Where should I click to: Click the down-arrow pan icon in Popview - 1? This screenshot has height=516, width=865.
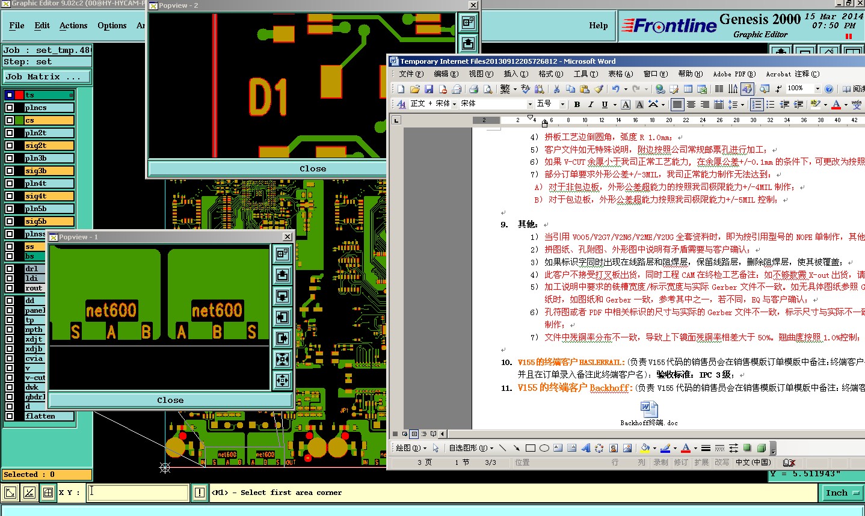(x=282, y=296)
